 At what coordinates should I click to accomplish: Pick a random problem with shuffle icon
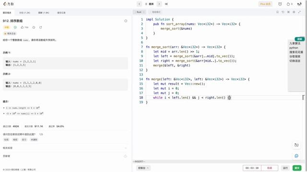point(166,4)
